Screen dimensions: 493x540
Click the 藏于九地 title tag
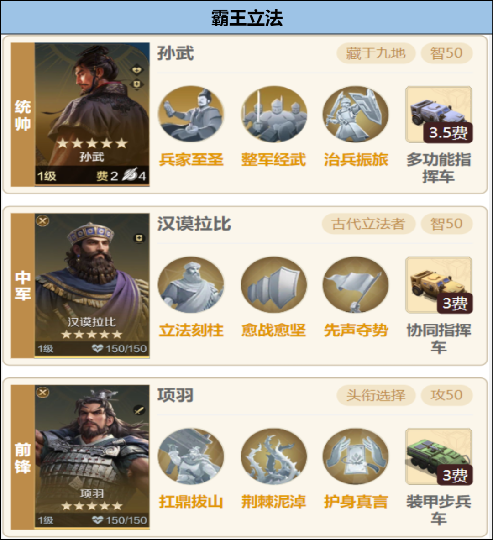(x=376, y=53)
